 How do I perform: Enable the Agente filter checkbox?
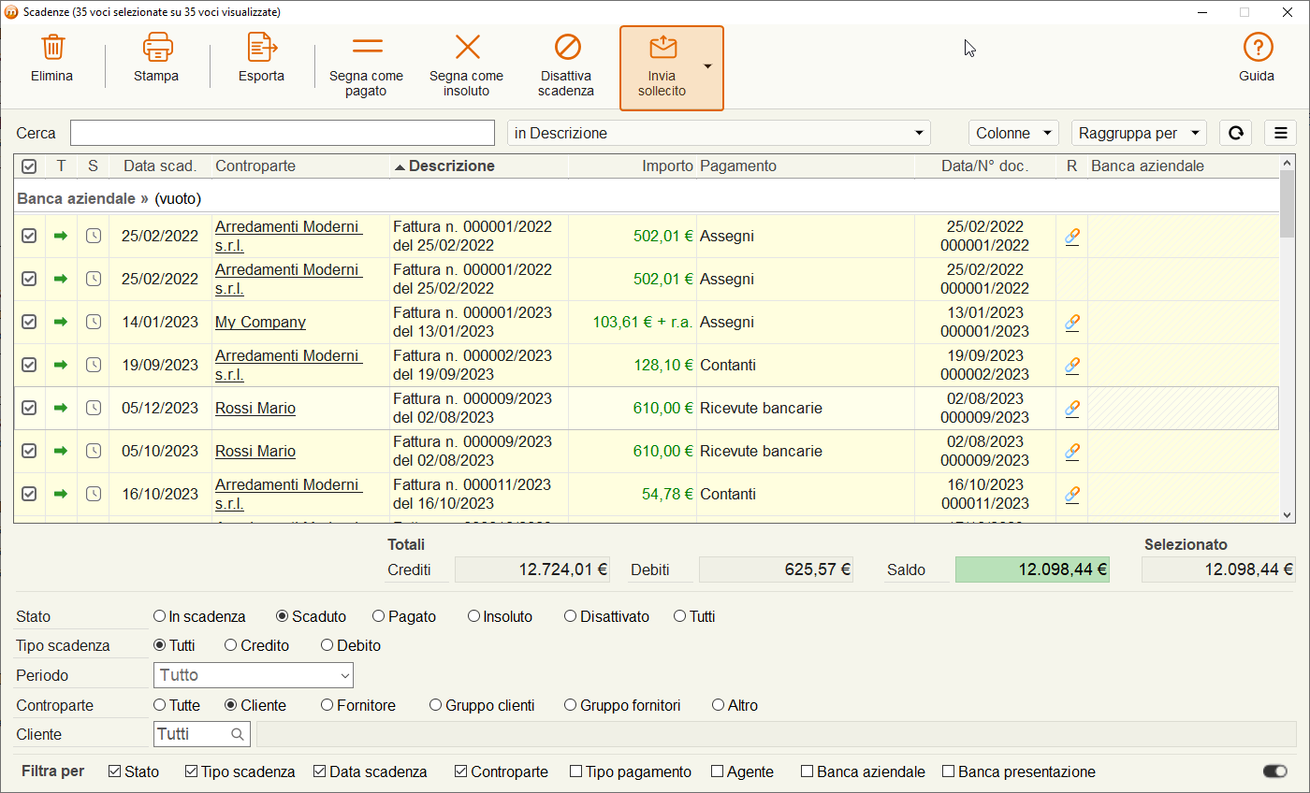pyautogui.click(x=718, y=771)
